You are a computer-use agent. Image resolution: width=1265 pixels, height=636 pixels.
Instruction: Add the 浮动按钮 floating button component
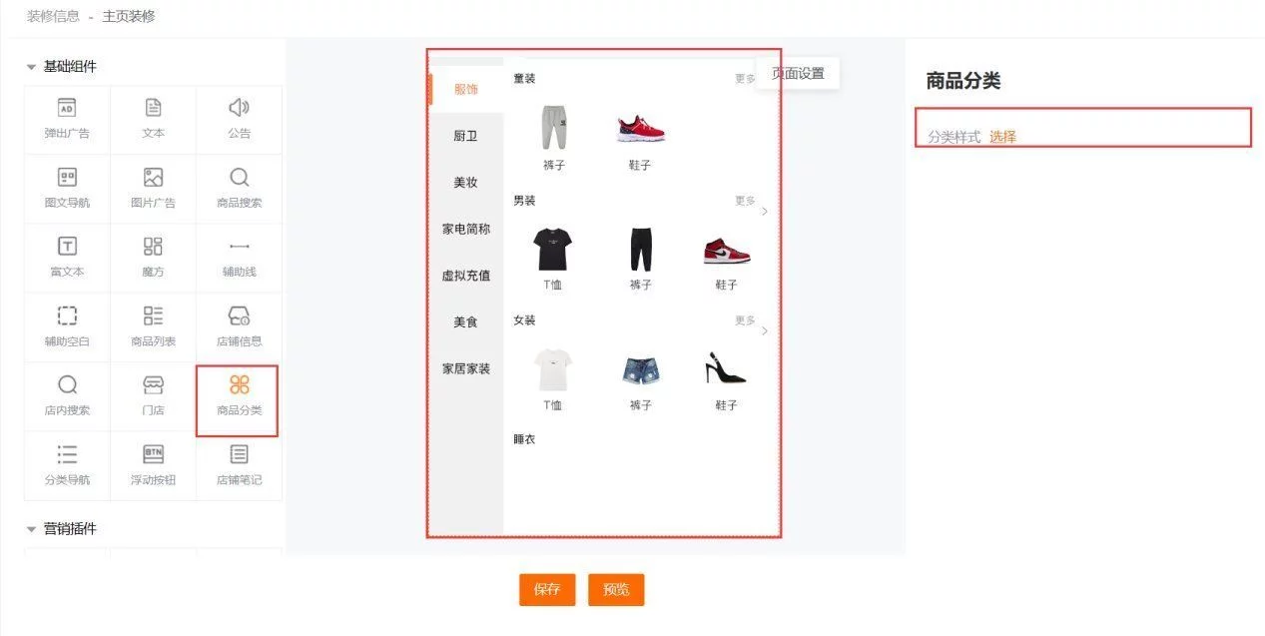coord(153,465)
